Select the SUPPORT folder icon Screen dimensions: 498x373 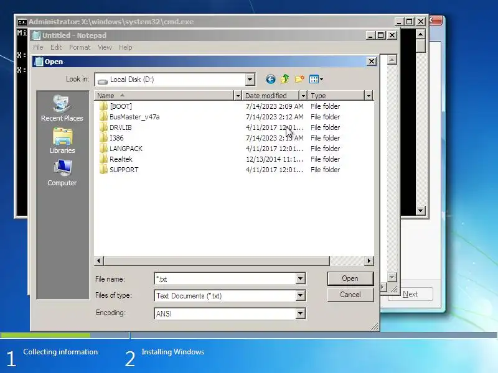tap(103, 170)
